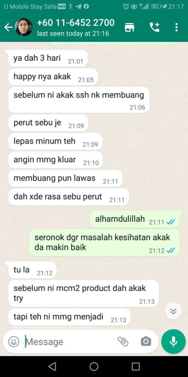Open the camera from the message bar

point(146,341)
